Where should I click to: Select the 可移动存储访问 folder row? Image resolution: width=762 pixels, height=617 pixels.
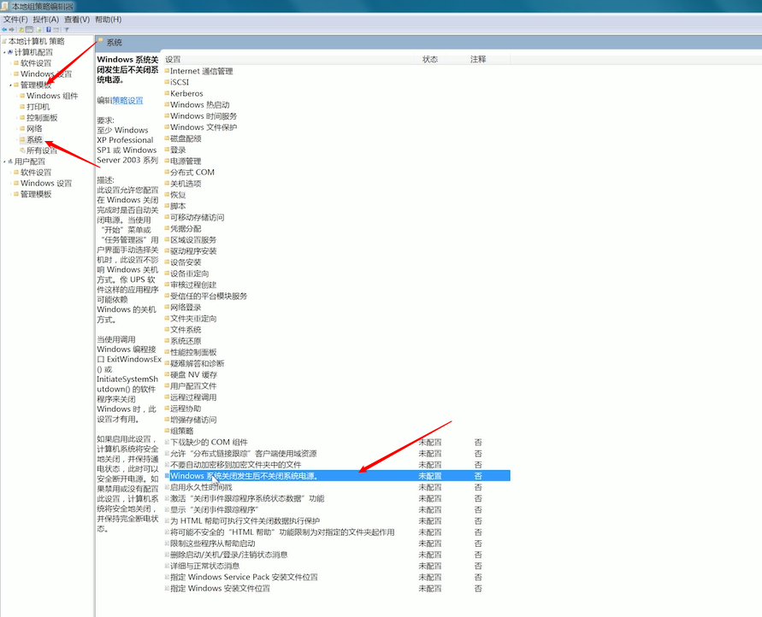point(198,217)
